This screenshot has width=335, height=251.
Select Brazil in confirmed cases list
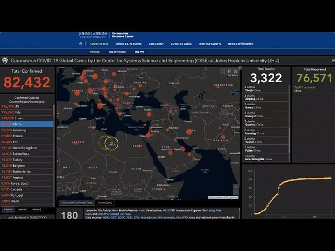pos(27,201)
